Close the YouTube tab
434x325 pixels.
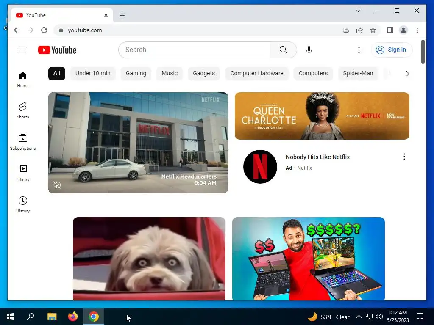click(x=106, y=15)
